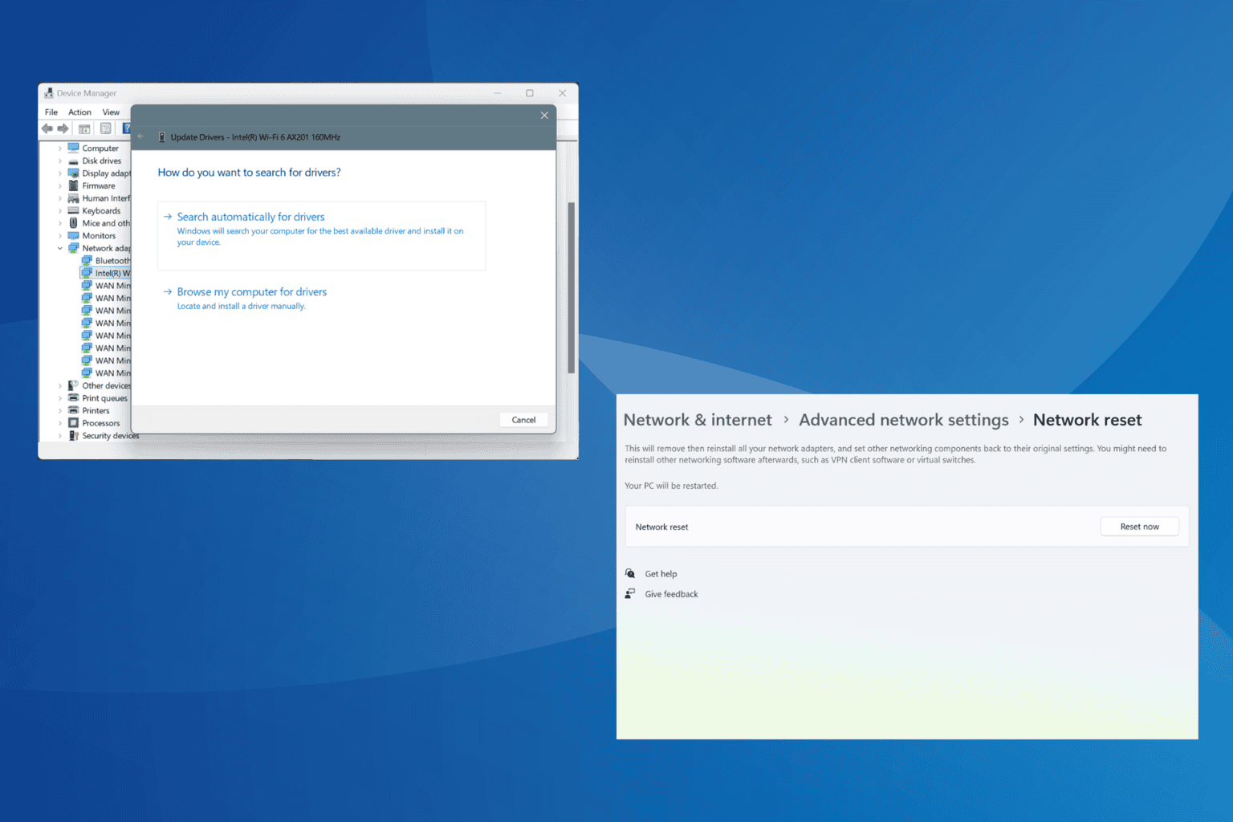Open the Get help link
1233x822 pixels.
(x=661, y=574)
